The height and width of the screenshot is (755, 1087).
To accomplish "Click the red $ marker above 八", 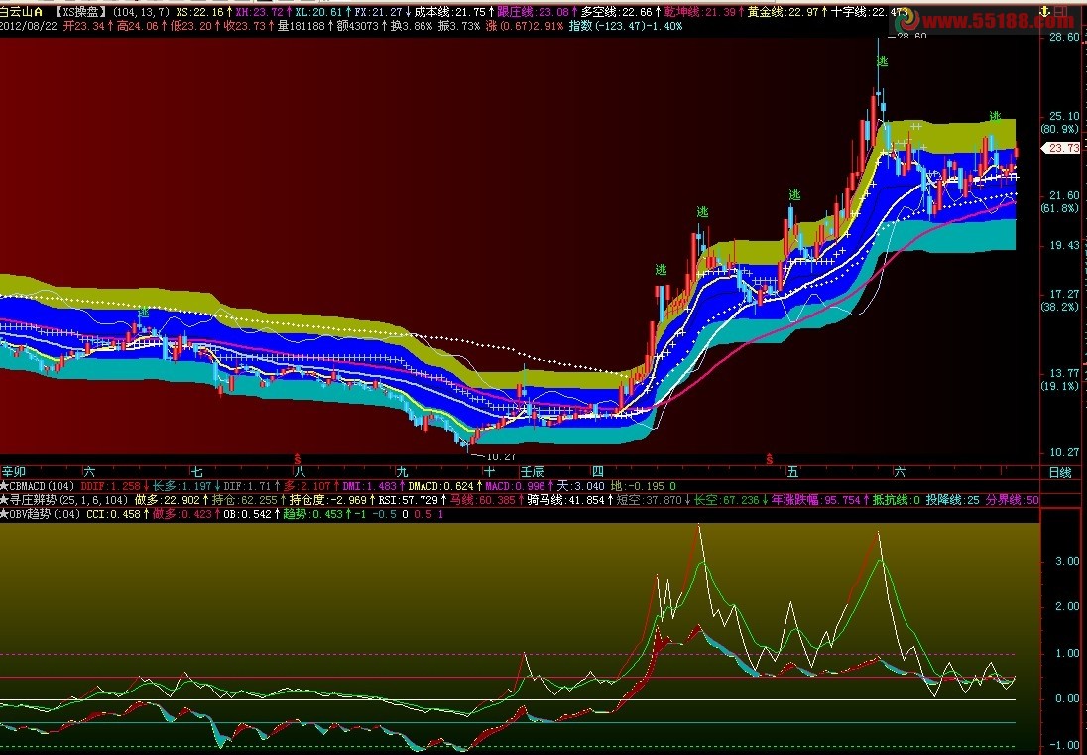I will (x=298, y=459).
